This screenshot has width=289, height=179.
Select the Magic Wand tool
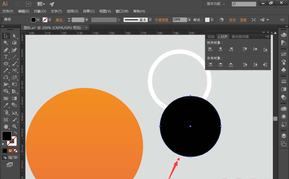pos(6,43)
